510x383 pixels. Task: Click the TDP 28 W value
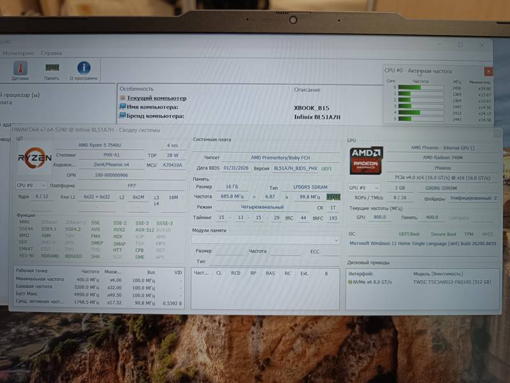point(173,155)
